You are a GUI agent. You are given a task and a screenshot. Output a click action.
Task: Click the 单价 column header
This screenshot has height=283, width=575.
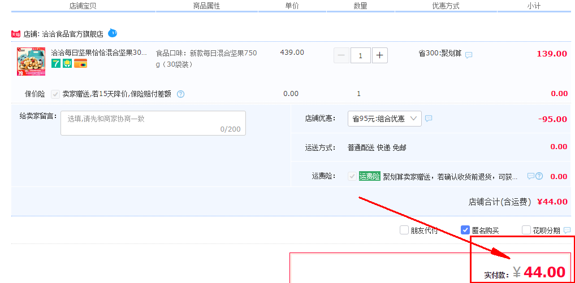pos(292,6)
